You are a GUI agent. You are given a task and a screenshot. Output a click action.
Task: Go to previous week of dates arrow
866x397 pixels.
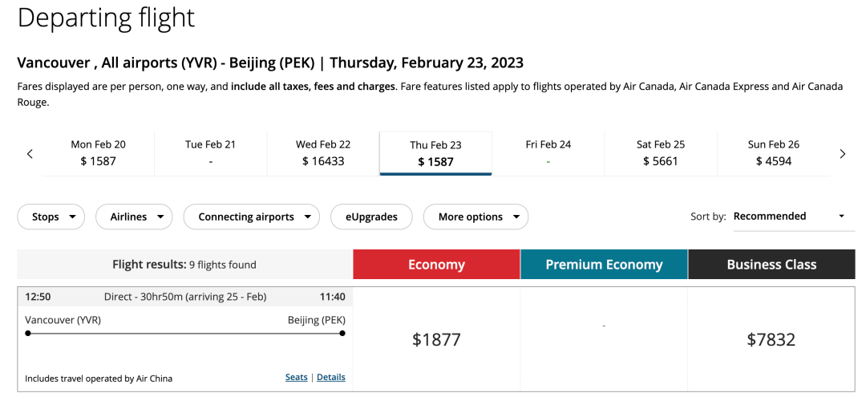30,153
